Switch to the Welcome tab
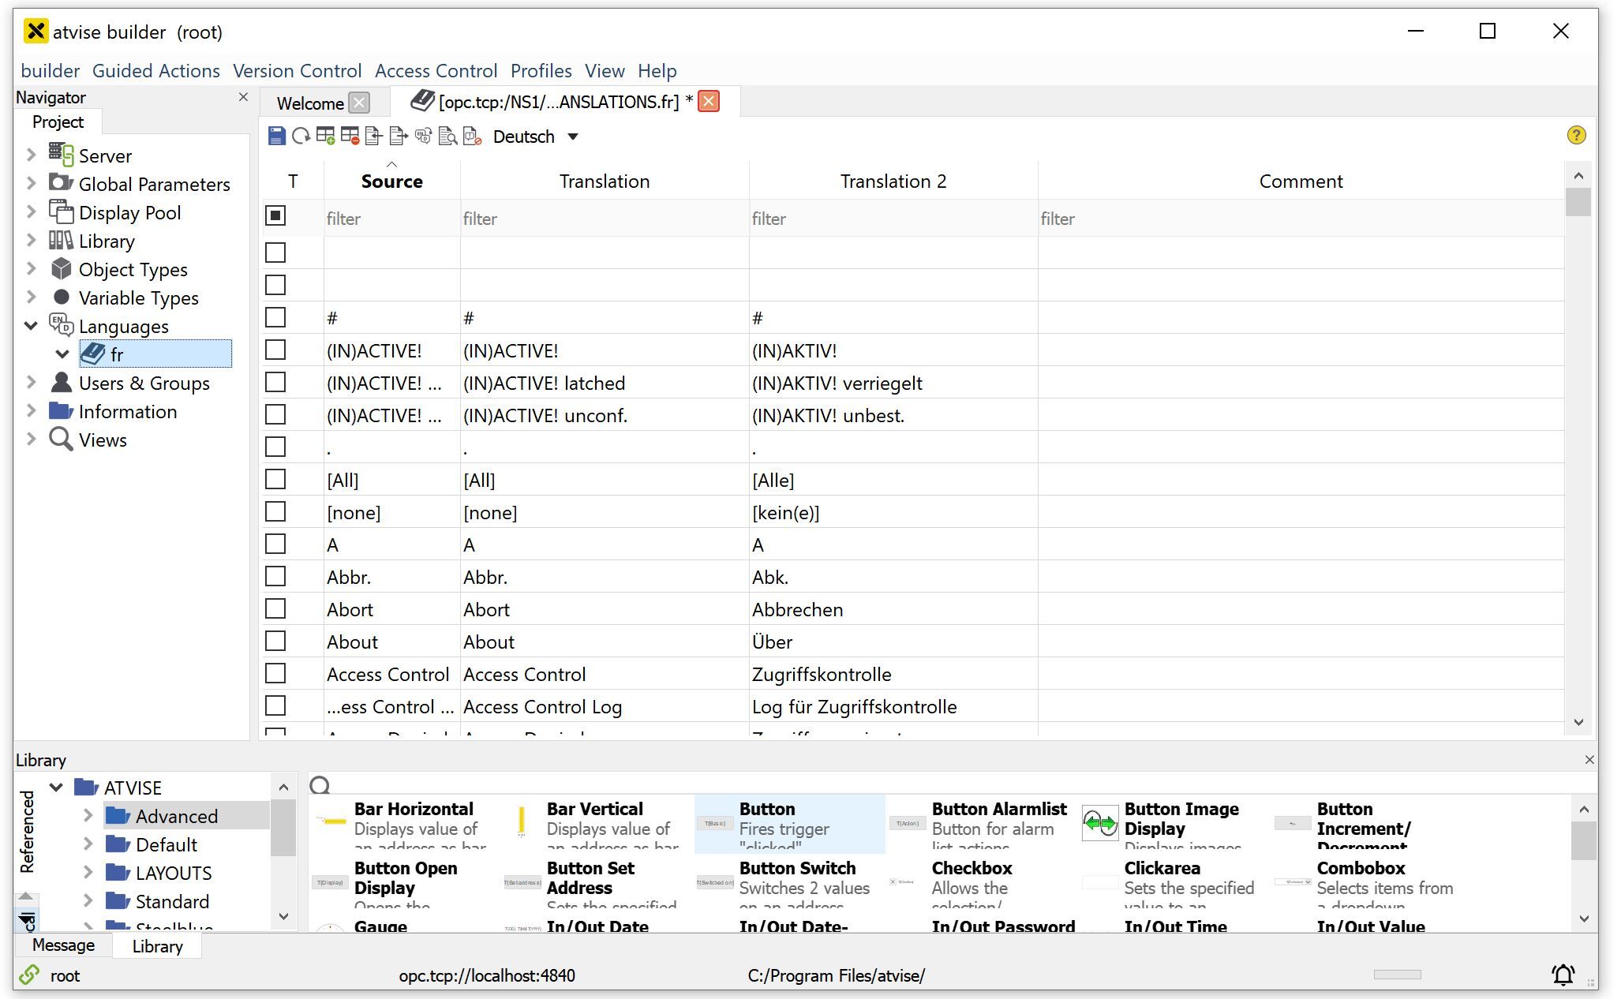Screen dimensions: 1621x999 tap(310, 103)
